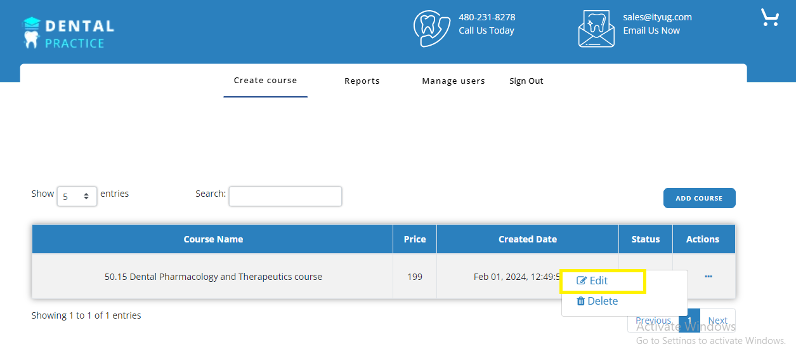Go to the Next page of entries

pyautogui.click(x=717, y=321)
